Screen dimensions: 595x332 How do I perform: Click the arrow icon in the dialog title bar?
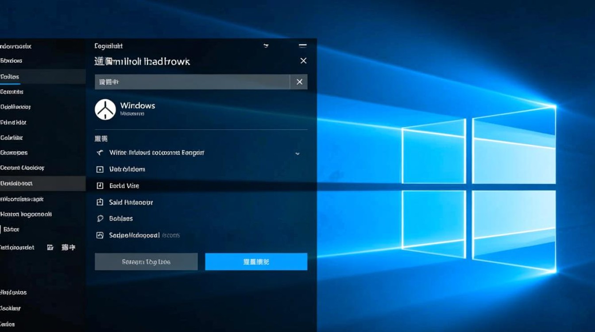point(266,46)
